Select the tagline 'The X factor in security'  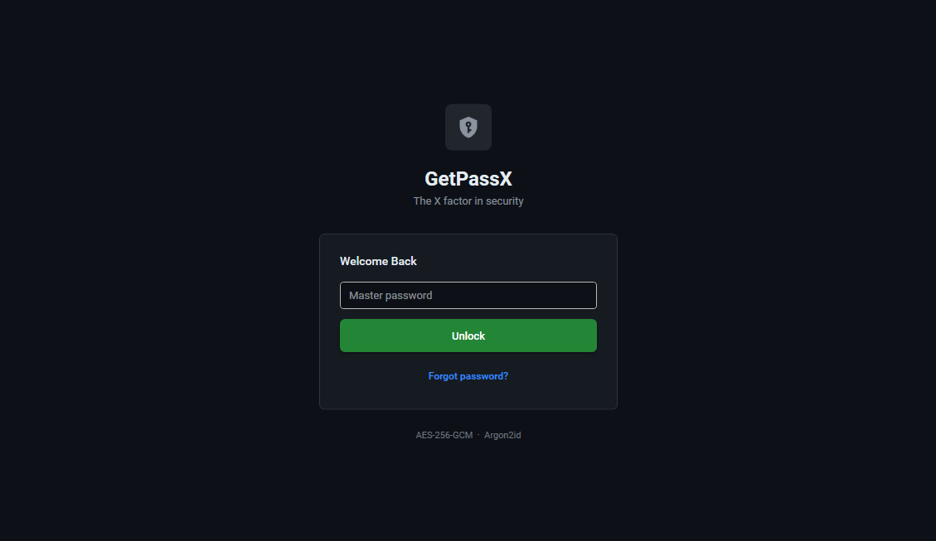[468, 200]
